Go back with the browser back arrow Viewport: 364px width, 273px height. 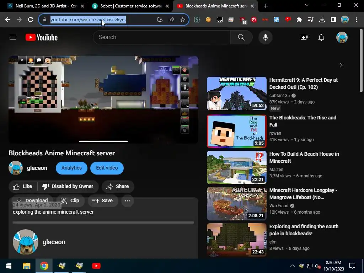pyautogui.click(x=8, y=20)
